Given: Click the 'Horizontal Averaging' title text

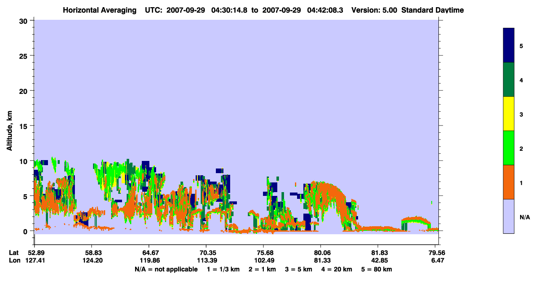Looking at the screenshot, I should pos(100,10).
